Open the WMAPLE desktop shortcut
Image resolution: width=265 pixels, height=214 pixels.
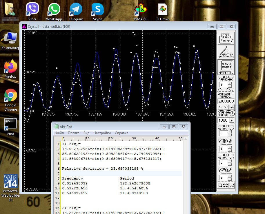click(141, 11)
